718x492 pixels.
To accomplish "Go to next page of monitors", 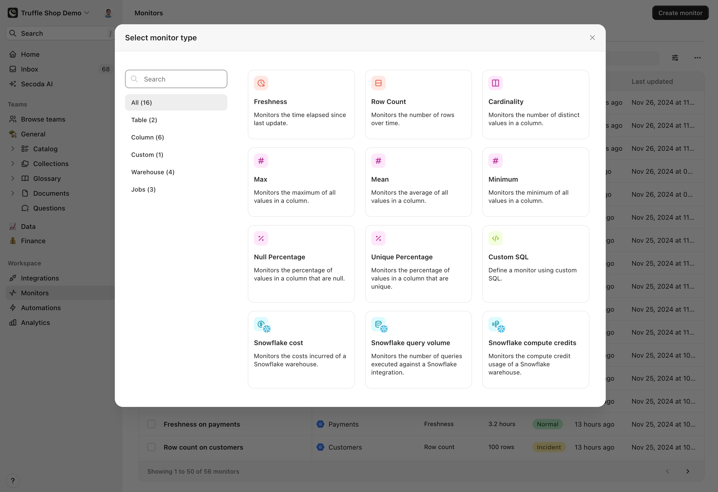I will click(687, 471).
